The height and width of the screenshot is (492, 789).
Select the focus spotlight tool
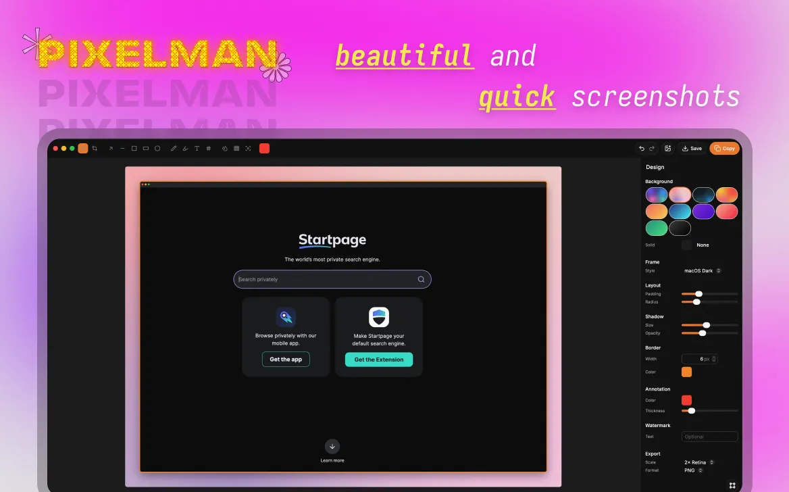point(248,149)
